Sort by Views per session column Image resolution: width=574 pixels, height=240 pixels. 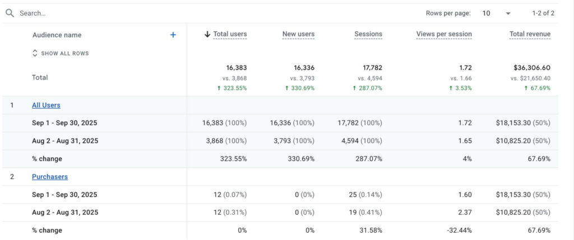(444, 34)
